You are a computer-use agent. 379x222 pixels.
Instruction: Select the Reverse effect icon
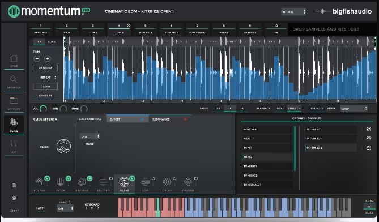click(82, 182)
